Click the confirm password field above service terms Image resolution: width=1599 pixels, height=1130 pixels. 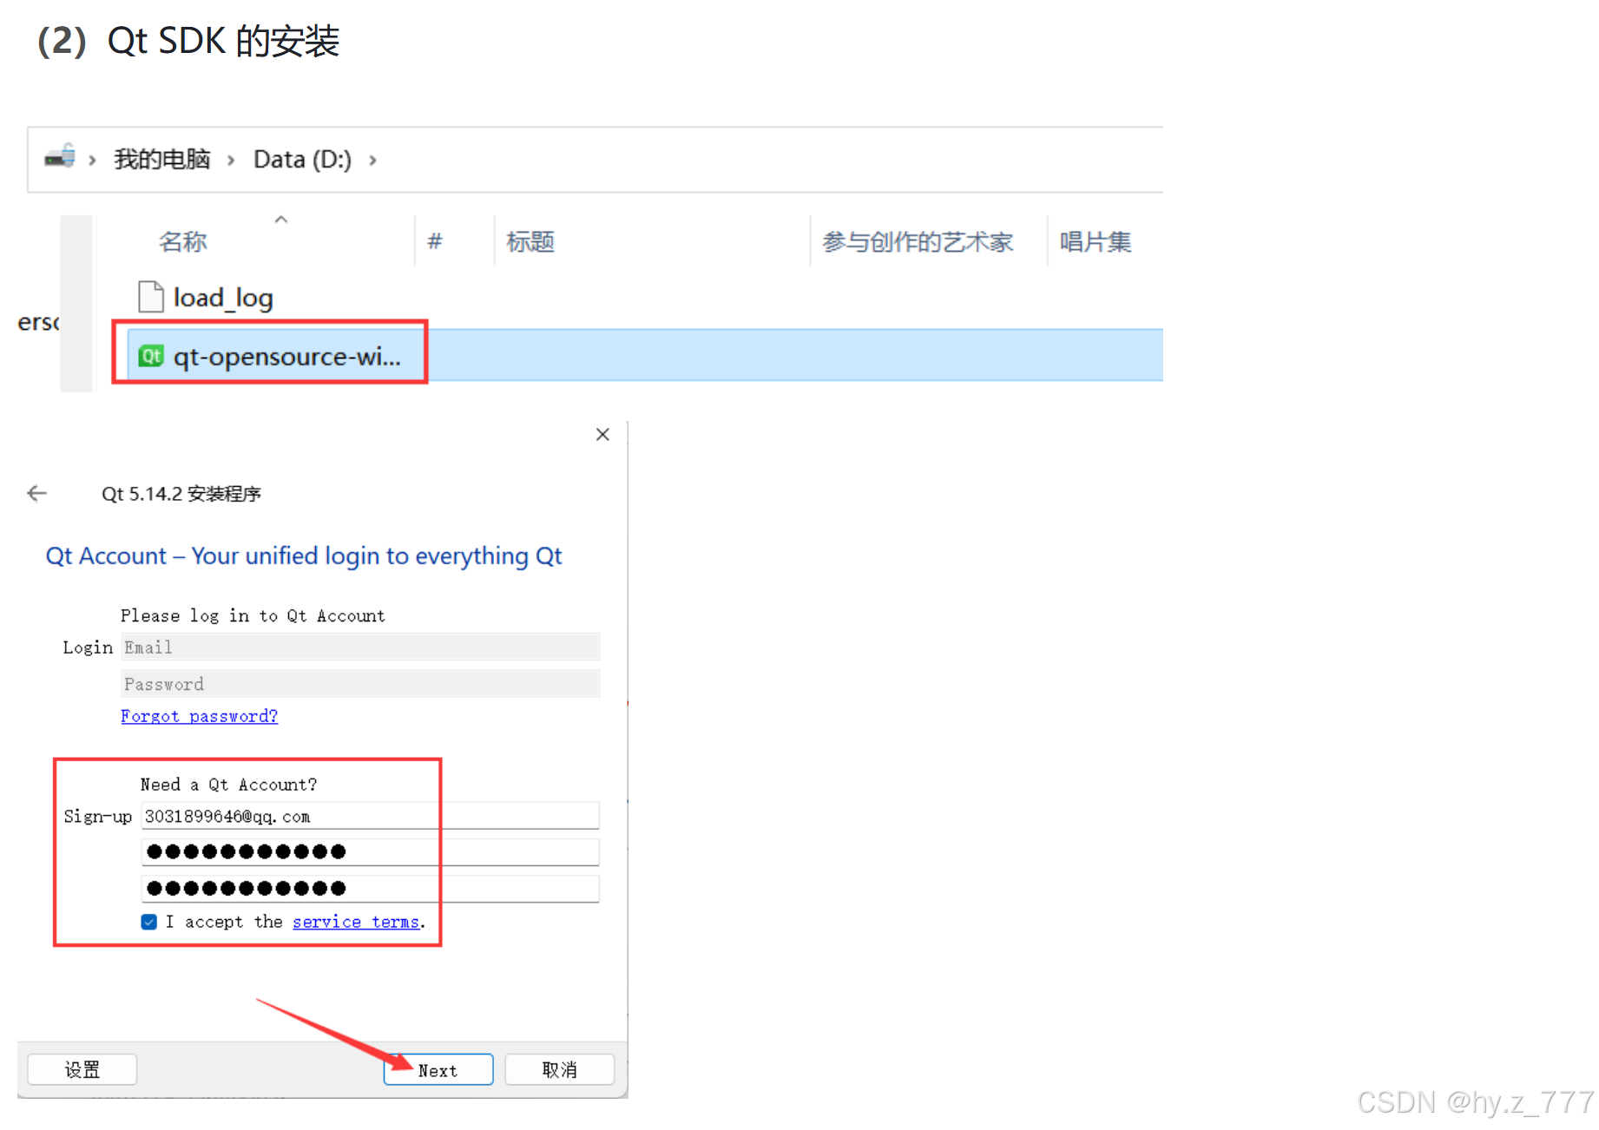click(x=371, y=889)
